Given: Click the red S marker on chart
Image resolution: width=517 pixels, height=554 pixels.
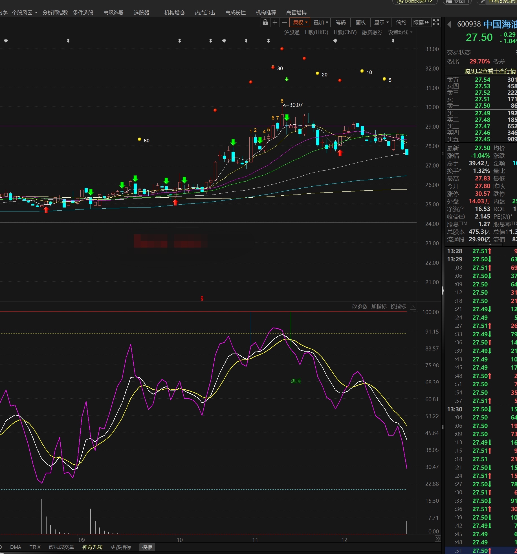Looking at the screenshot, I should 202,299.
